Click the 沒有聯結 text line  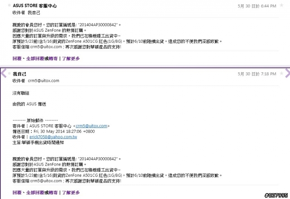(x=21, y=93)
